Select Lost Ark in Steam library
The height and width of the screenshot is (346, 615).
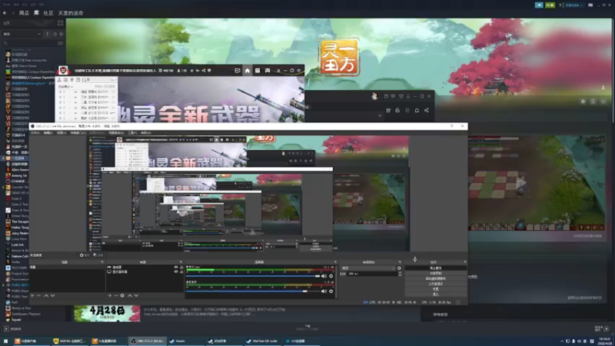pyautogui.click(x=18, y=245)
